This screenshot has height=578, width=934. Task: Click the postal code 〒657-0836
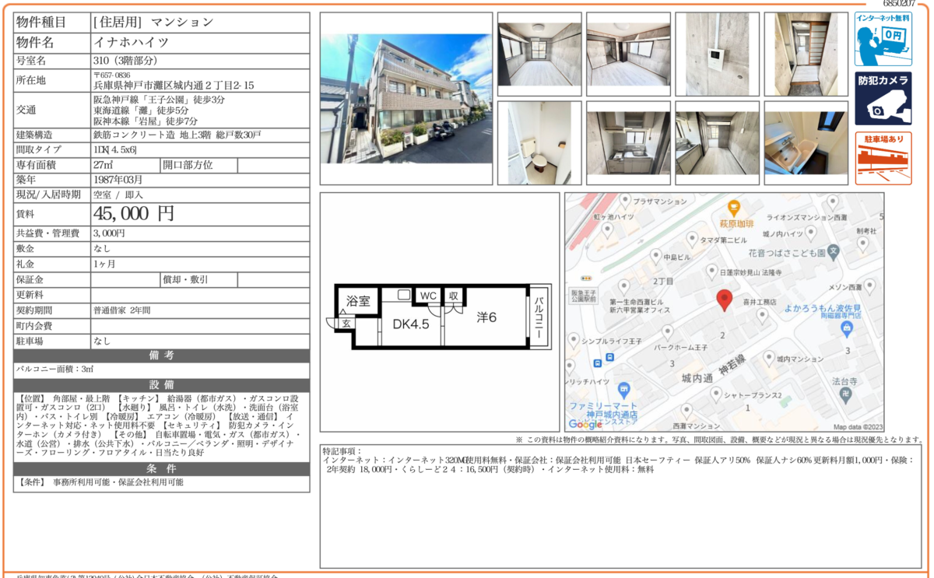111,75
